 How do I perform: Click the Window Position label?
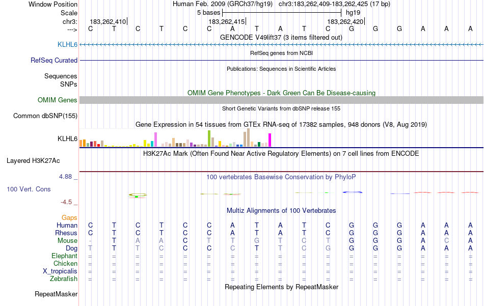click(x=53, y=4)
